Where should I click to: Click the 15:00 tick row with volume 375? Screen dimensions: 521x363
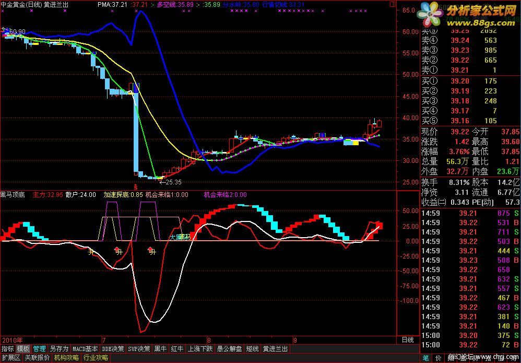[470, 335]
